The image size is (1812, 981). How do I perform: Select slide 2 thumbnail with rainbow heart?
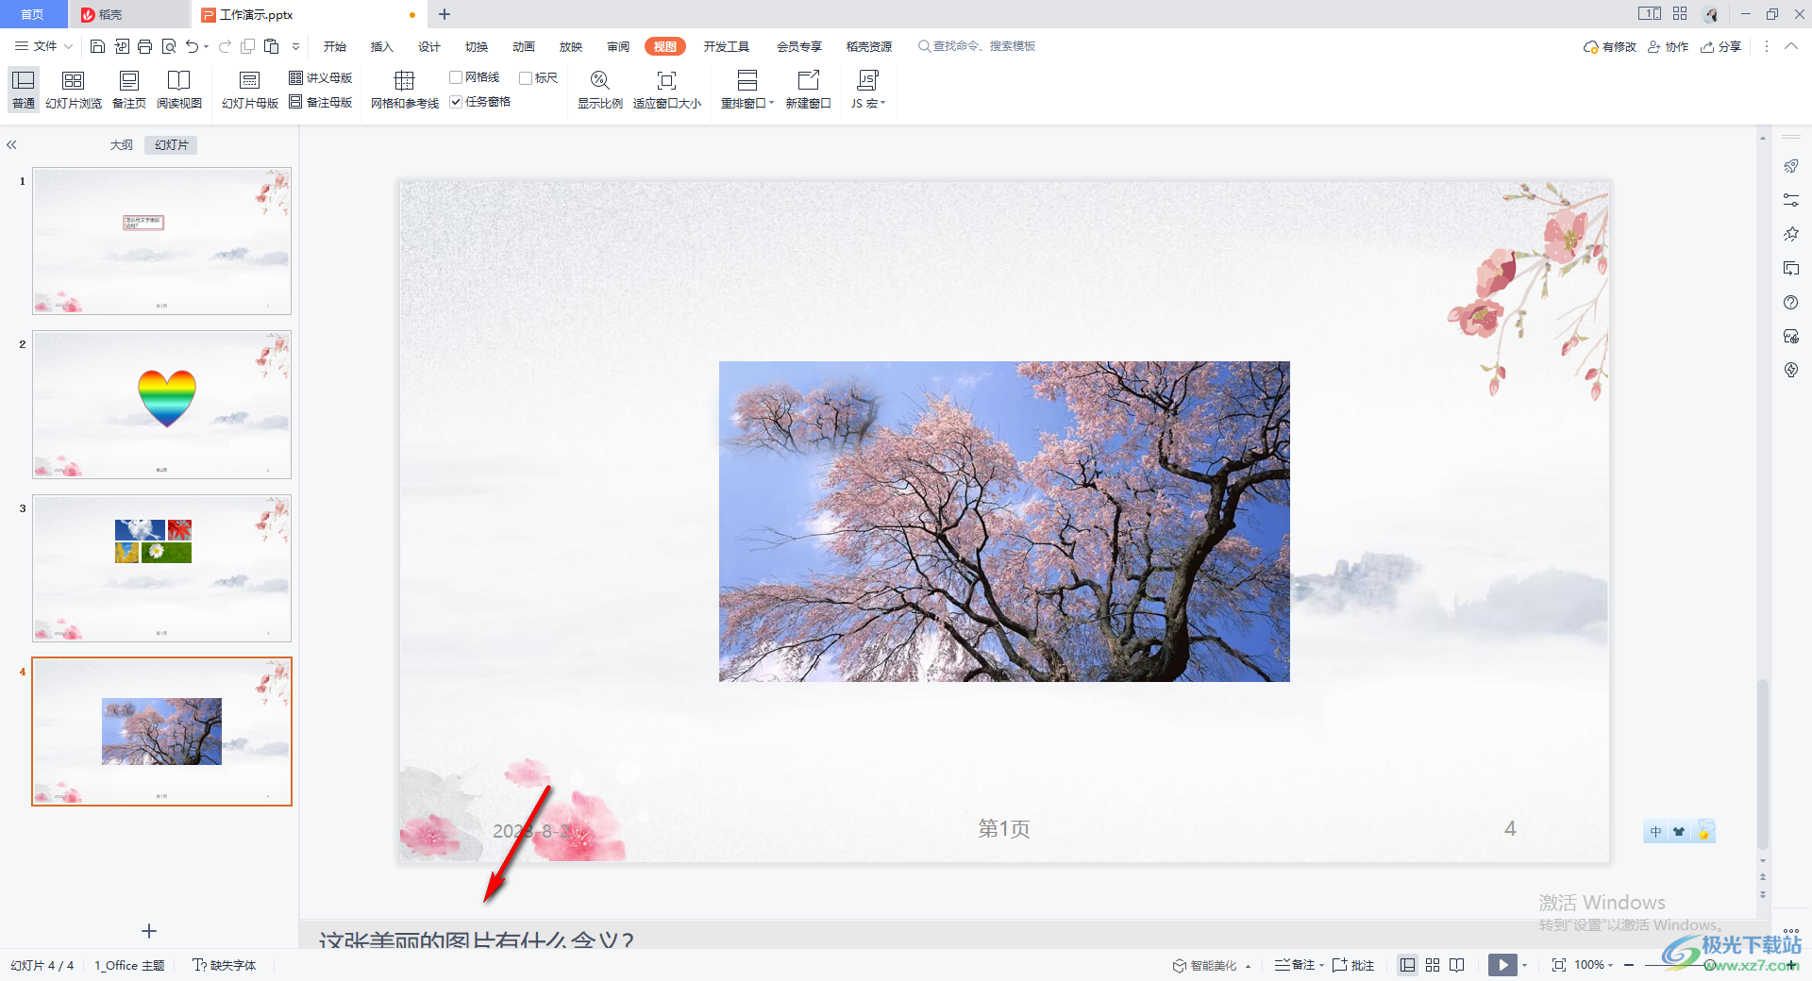point(161,405)
